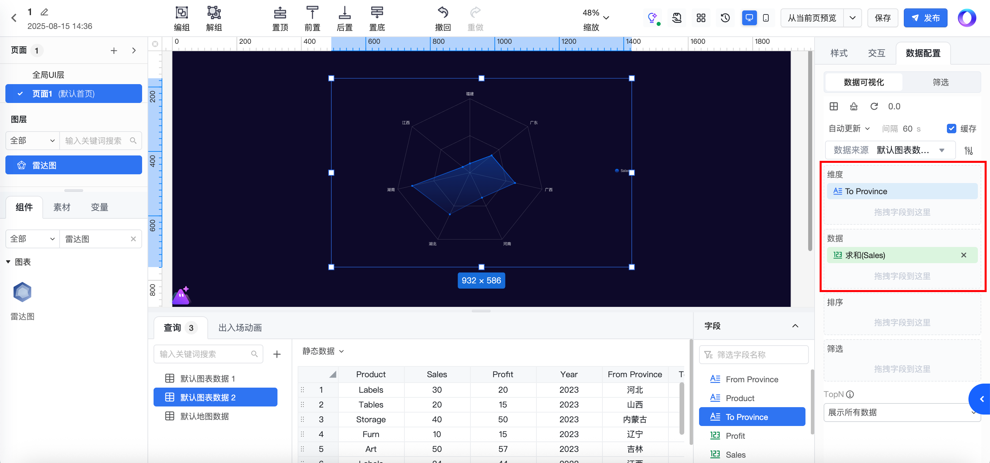Screen dimensions: 990x463
Task: Click the 筛选字段名称 filter input
Action: point(753,355)
